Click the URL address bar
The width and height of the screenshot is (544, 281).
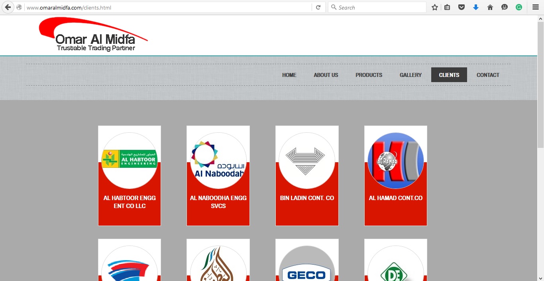click(x=168, y=7)
